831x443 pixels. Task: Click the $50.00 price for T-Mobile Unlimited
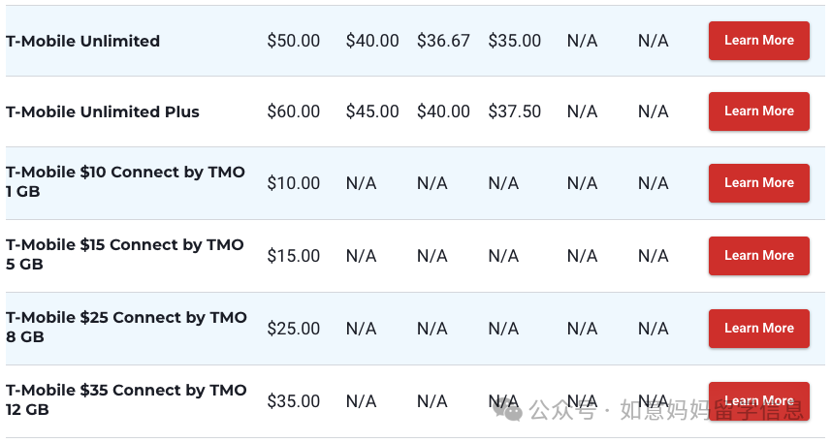point(294,41)
